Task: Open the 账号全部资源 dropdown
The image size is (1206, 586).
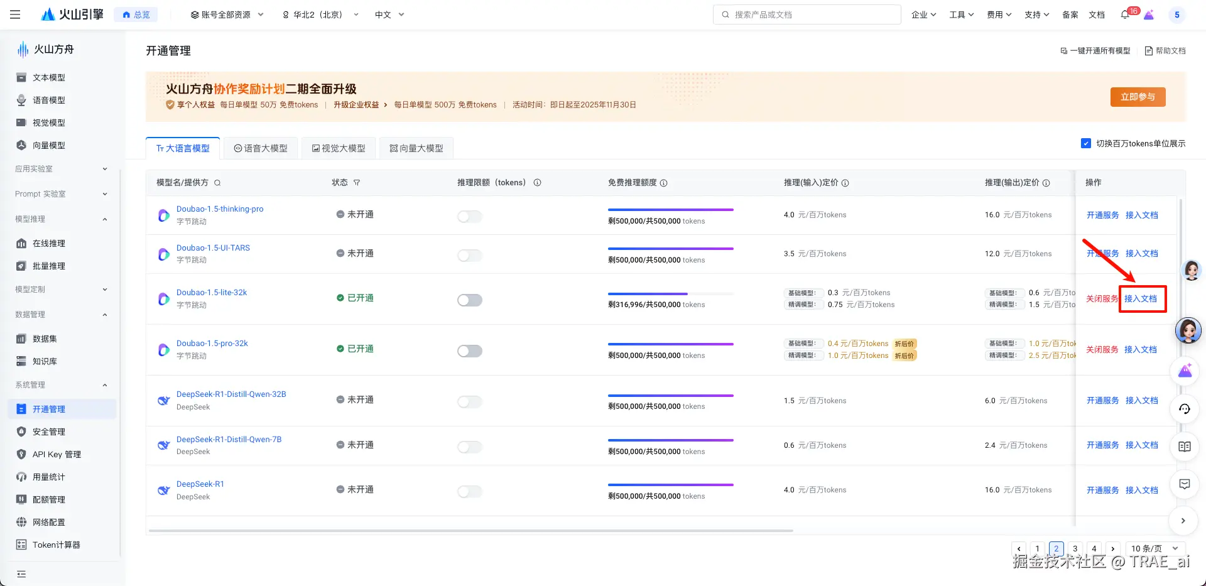Action: [x=227, y=14]
